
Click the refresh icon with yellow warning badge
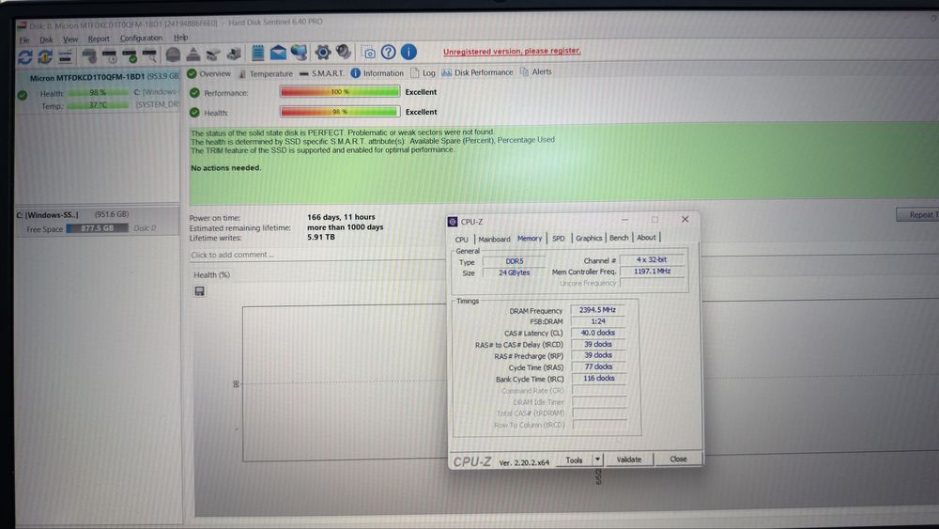pyautogui.click(x=45, y=56)
